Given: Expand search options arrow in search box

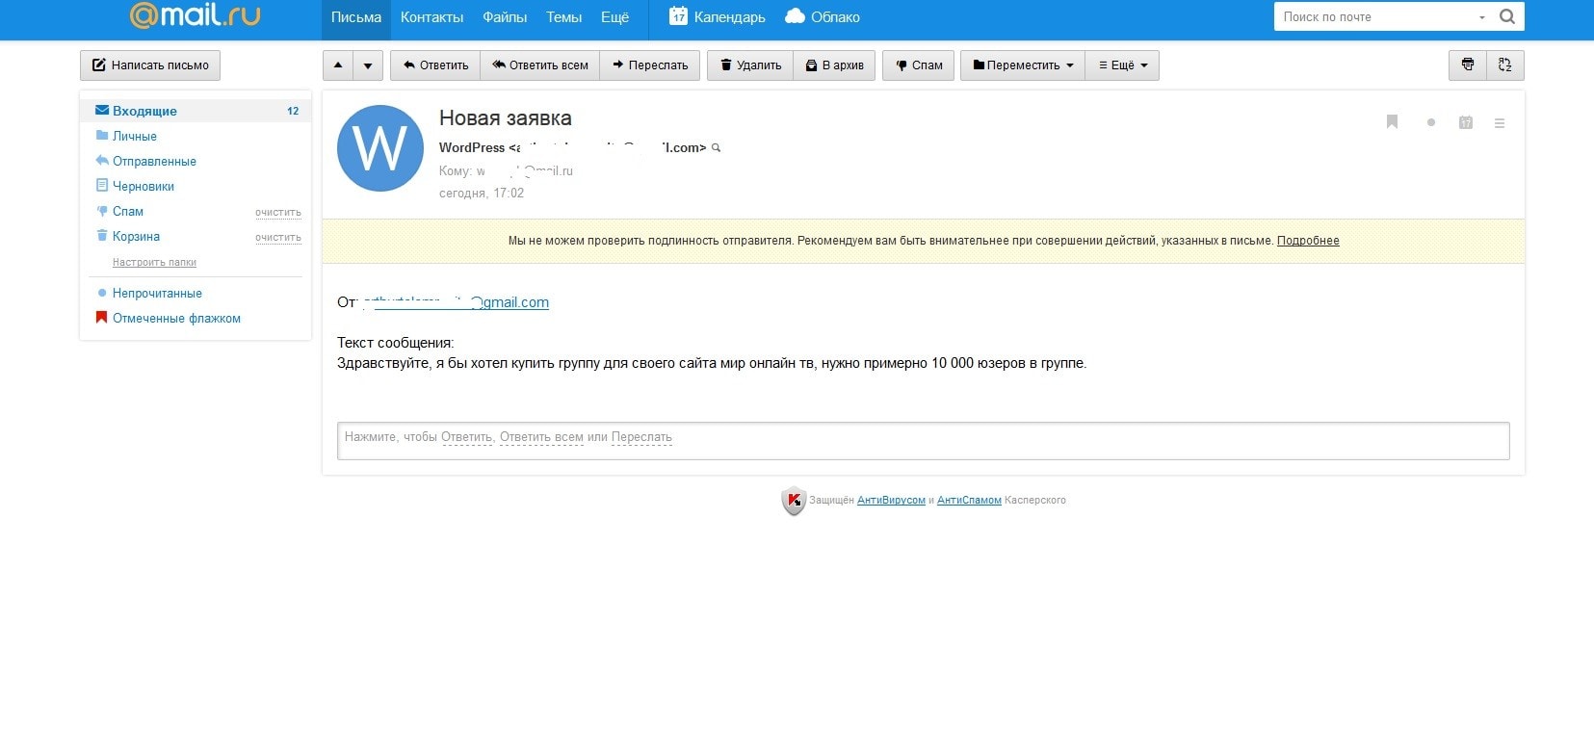Looking at the screenshot, I should coord(1481,17).
